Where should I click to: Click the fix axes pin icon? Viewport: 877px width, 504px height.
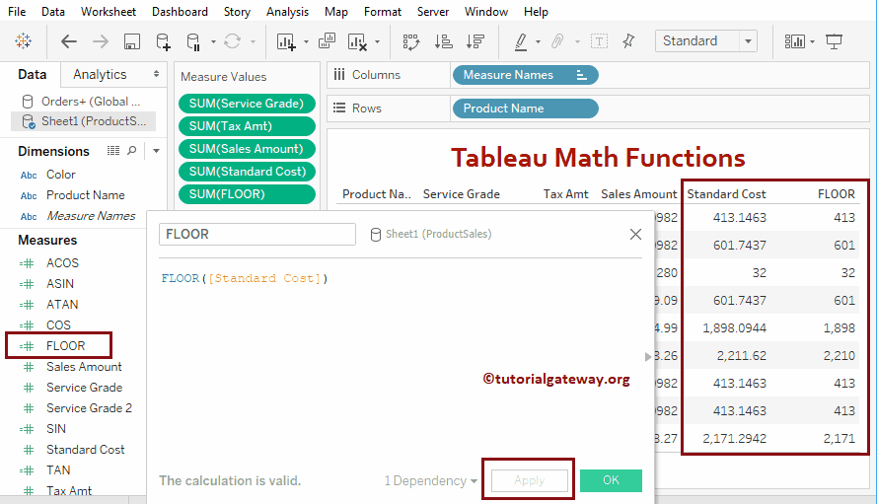pos(628,40)
